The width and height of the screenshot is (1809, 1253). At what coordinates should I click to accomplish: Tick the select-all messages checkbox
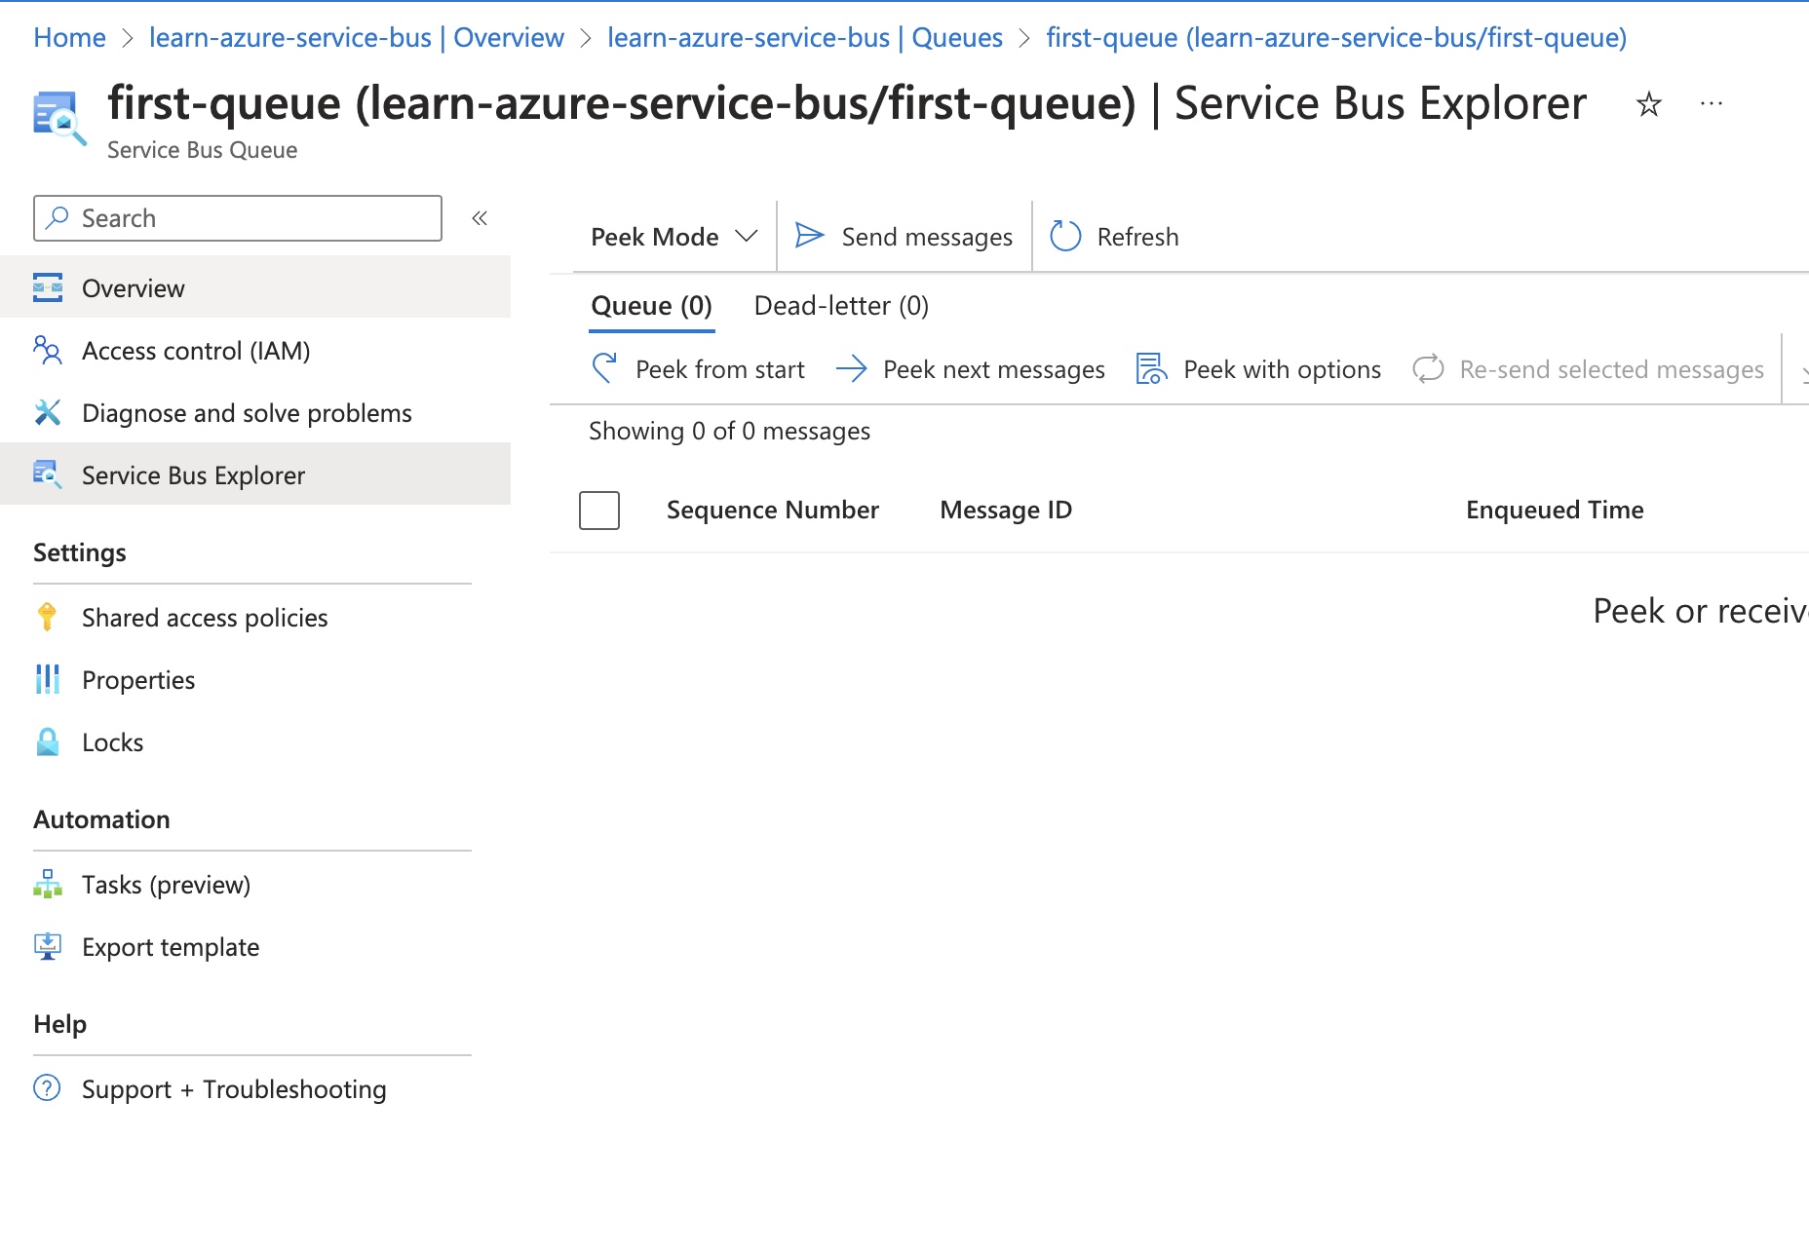[599, 510]
